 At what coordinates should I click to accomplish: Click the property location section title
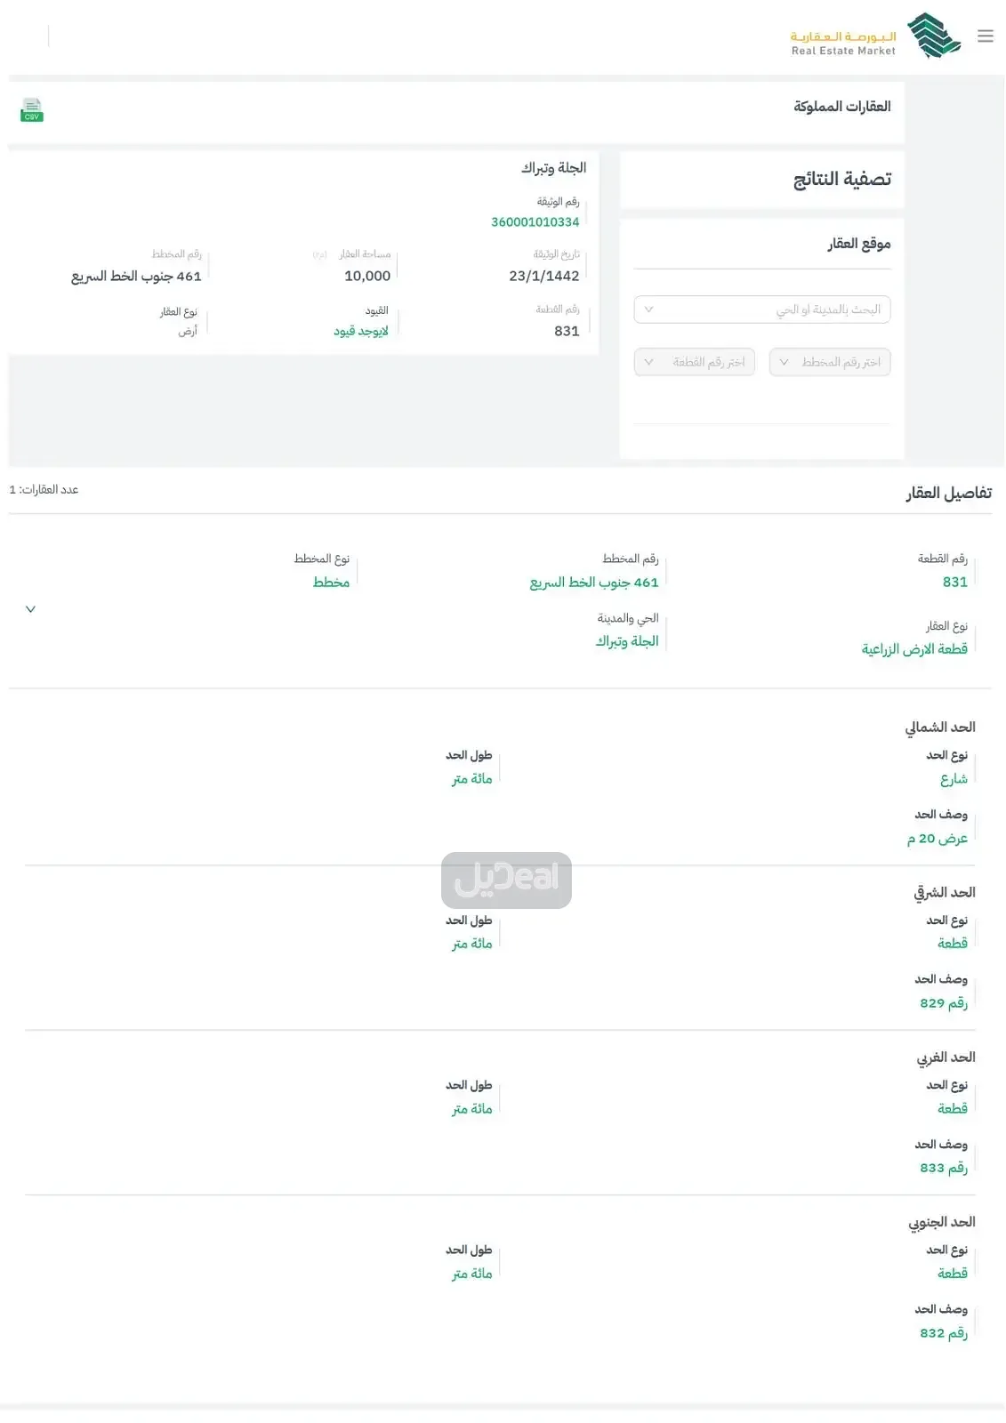pos(859,244)
